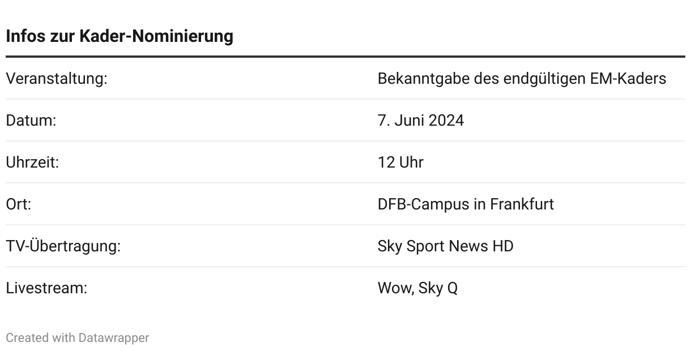Select the 'Uhrzeit:' label cell
691x351 pixels.
coord(32,162)
